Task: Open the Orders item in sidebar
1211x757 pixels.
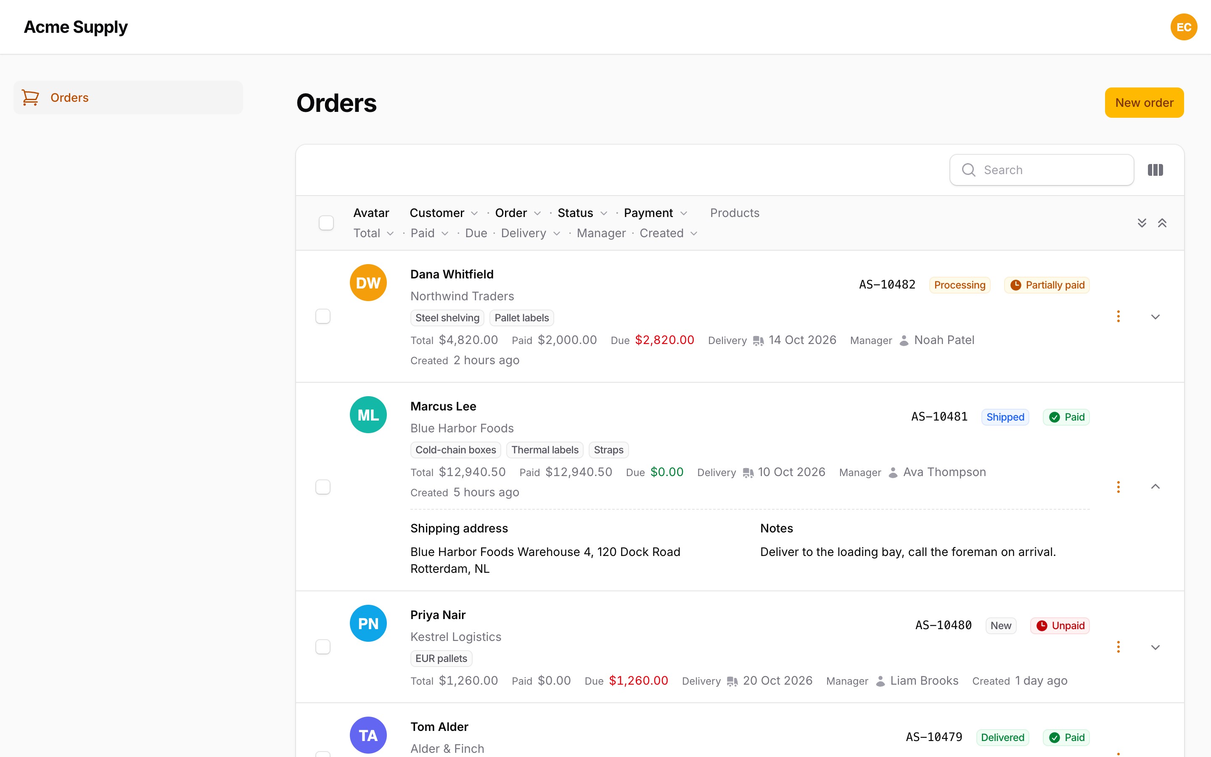Action: pos(128,98)
